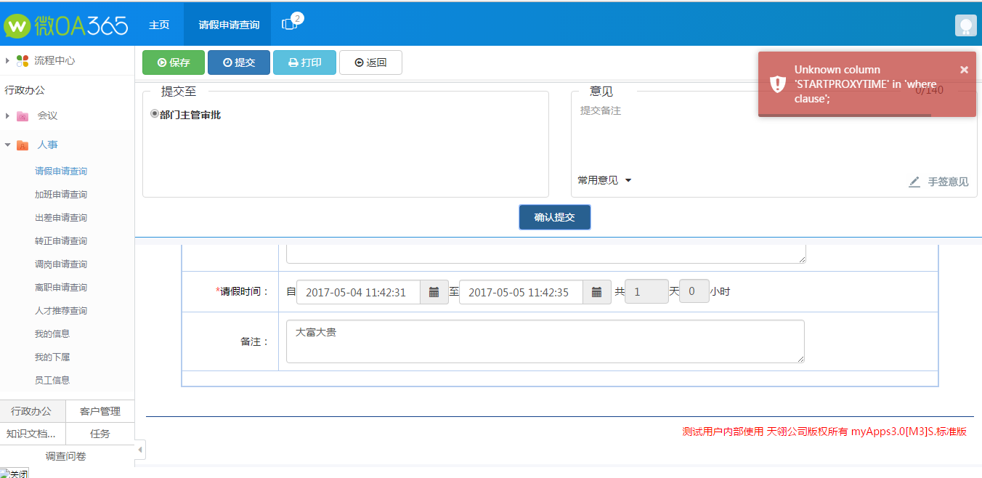Click the days count field showing 1
Image resolution: width=982 pixels, height=478 pixels.
pos(646,291)
